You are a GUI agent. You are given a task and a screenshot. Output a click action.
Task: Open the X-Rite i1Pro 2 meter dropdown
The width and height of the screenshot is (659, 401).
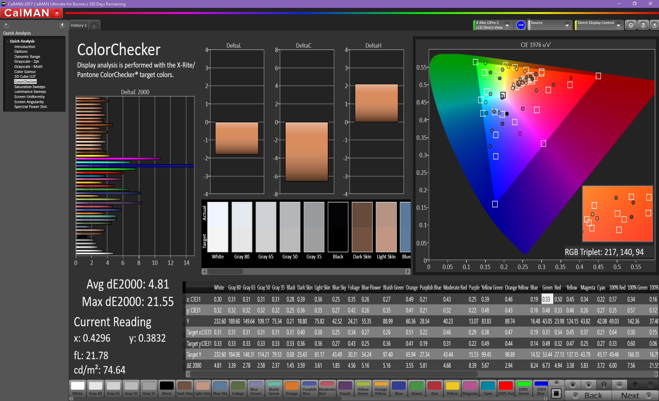coord(507,25)
